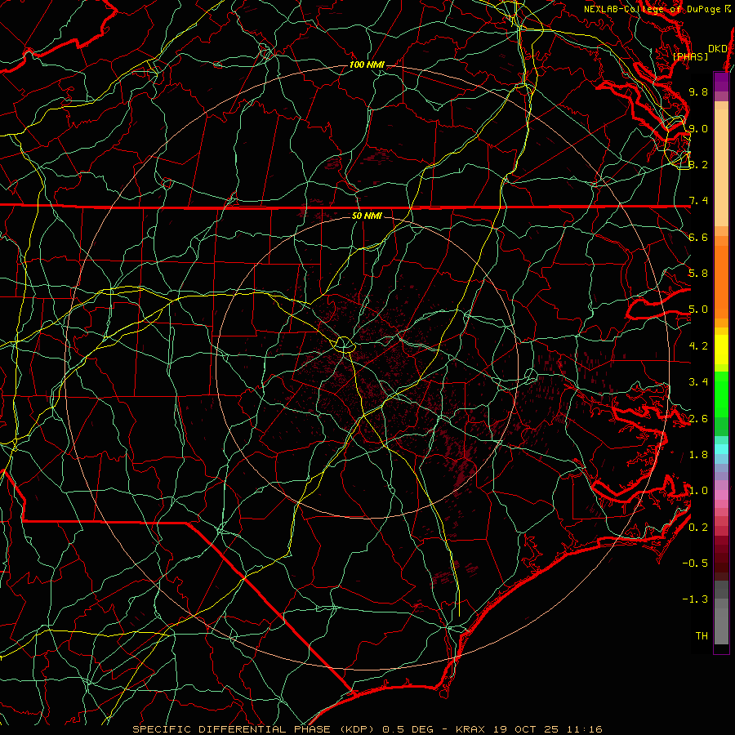Screen dimensions: 735x735
Task: Pick the bright orange band of the color scale
Action: click(x=721, y=282)
